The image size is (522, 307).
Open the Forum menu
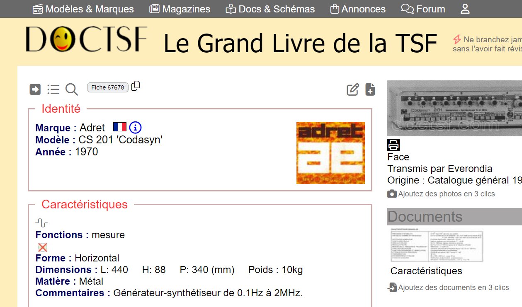[x=423, y=9]
